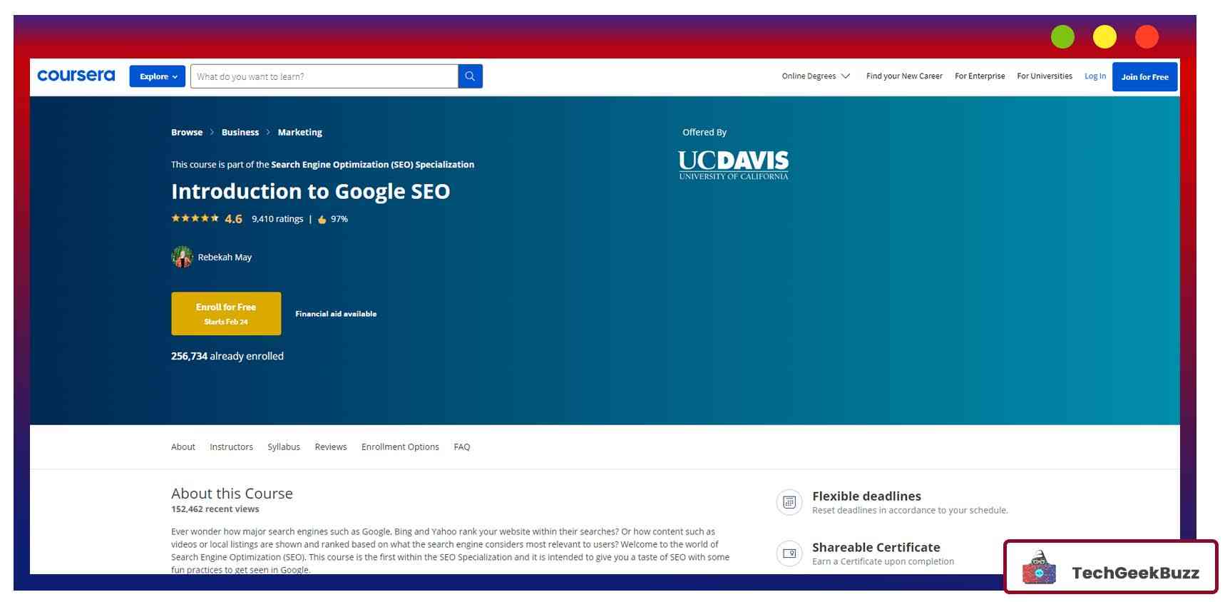1230x602 pixels.
Task: Click the TechGeekBuzz logo icon
Action: pyautogui.click(x=1039, y=568)
